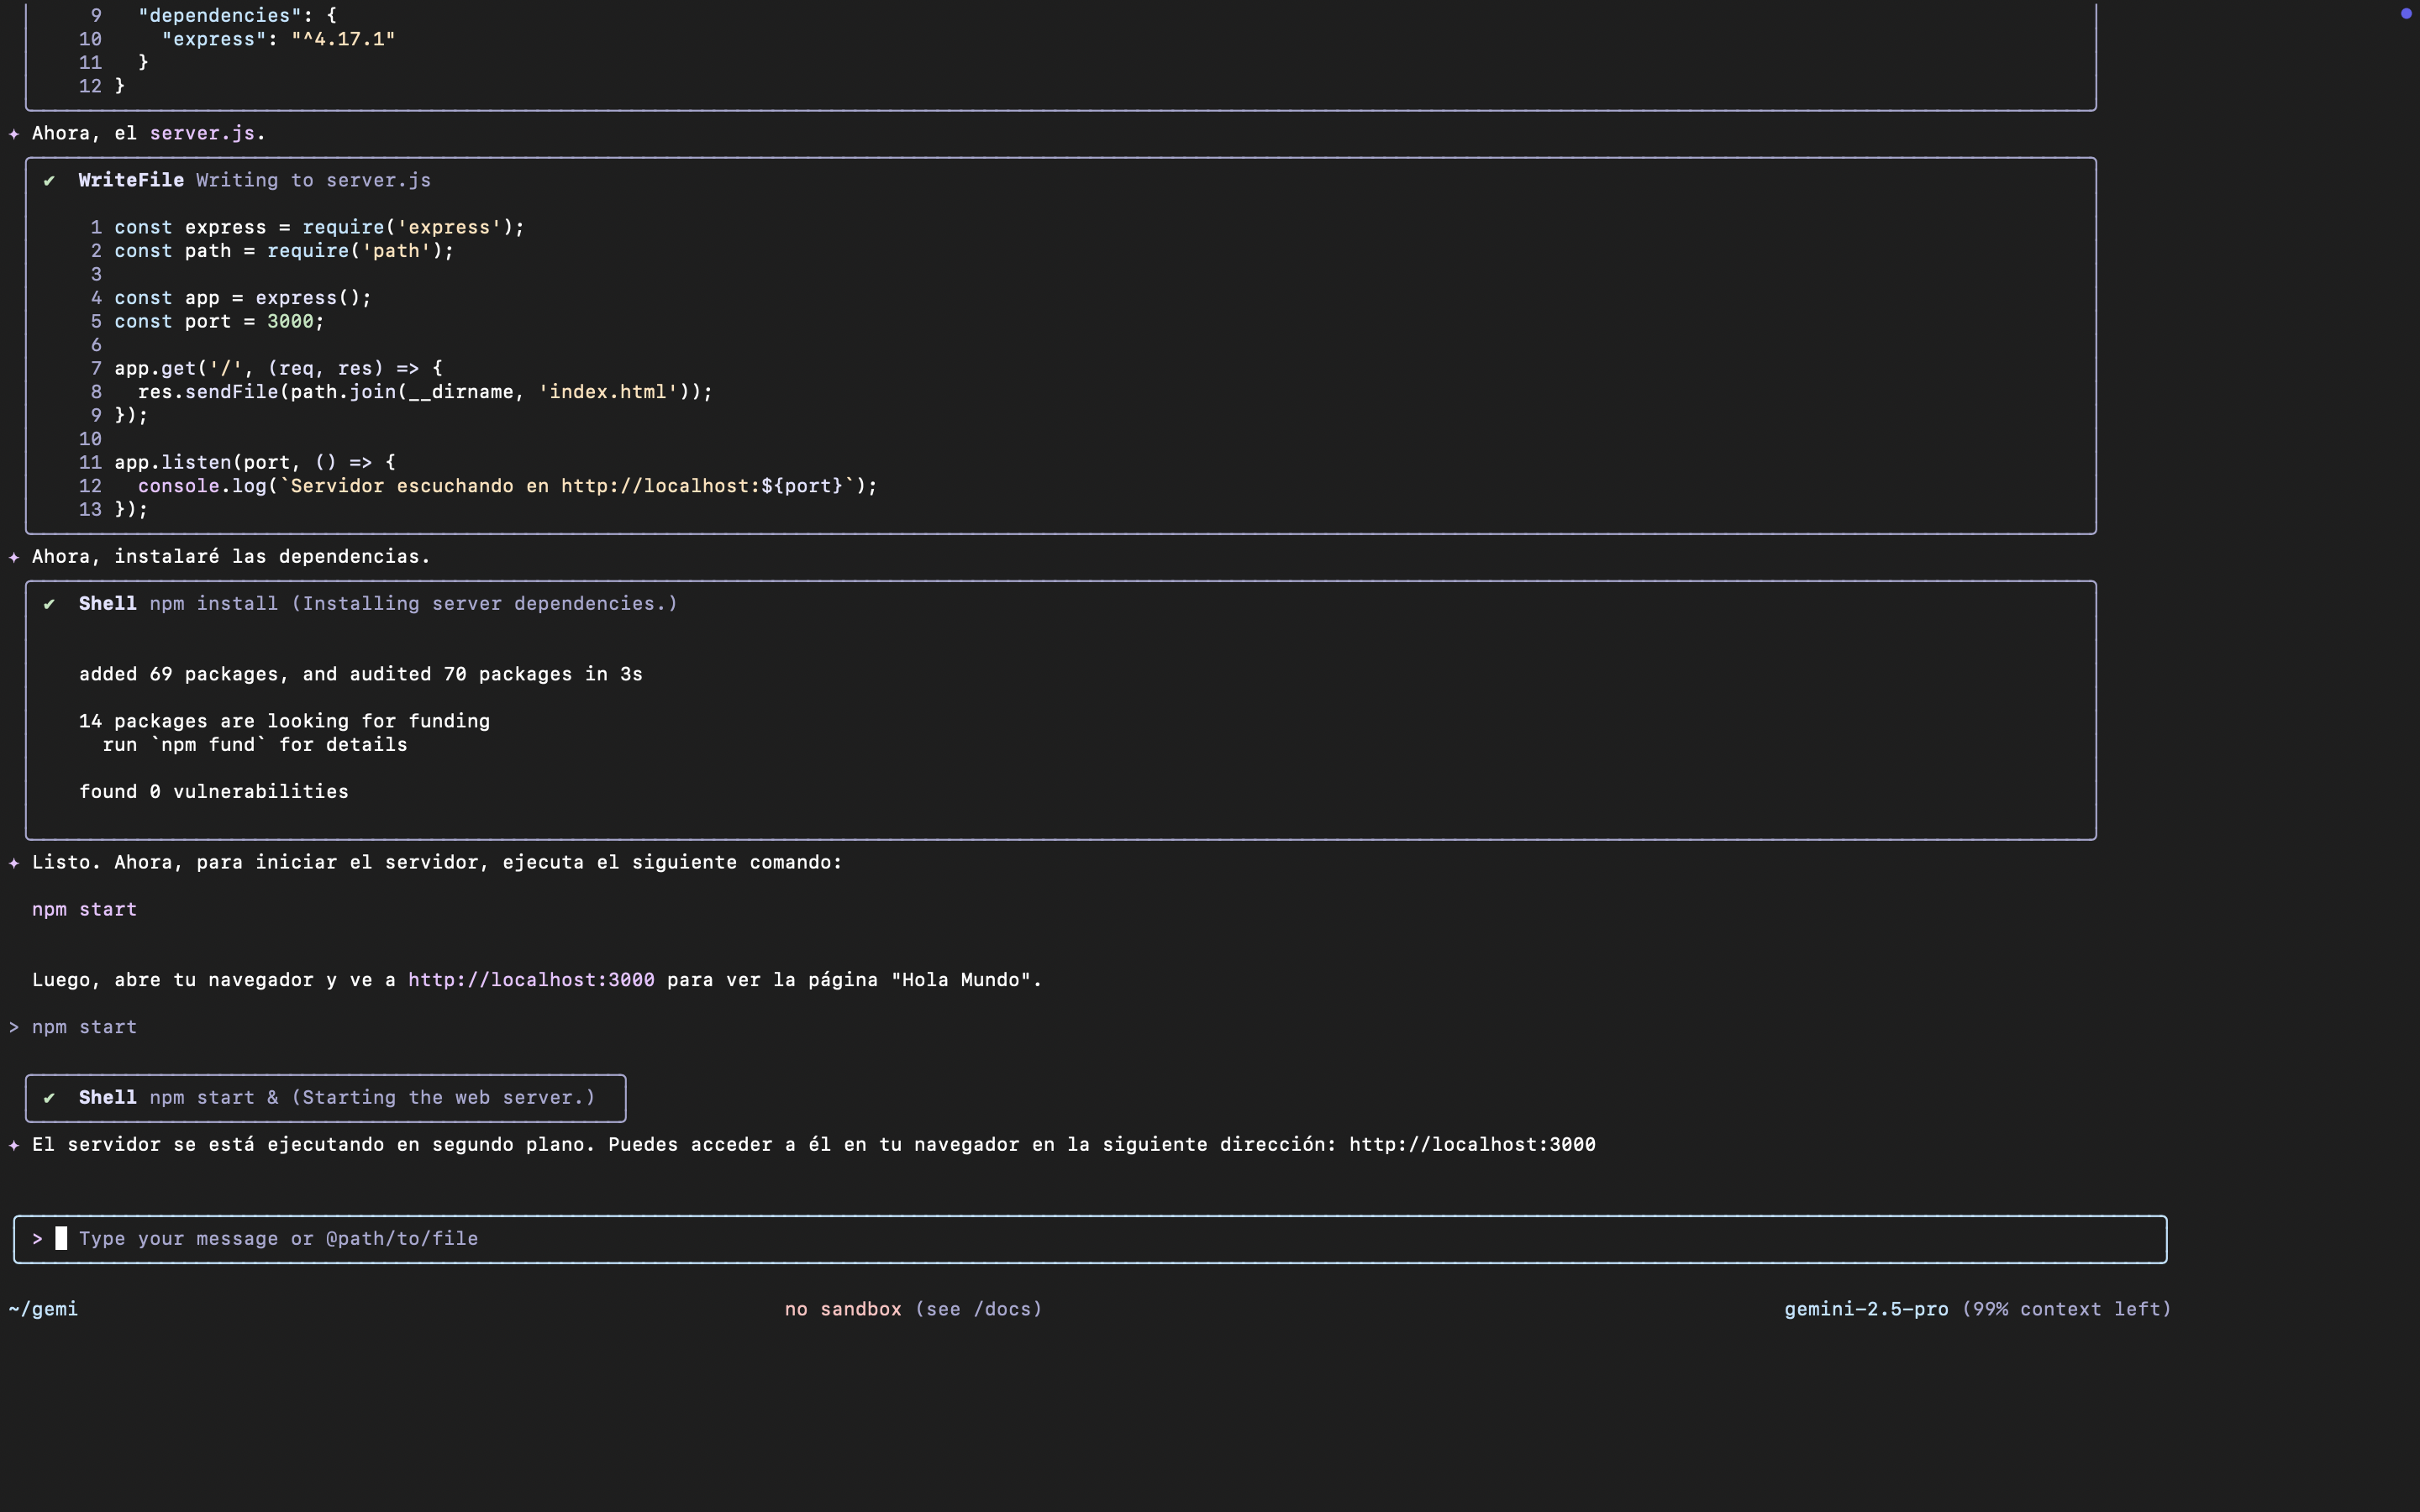Viewport: 2420px width, 1512px height.
Task: Click the '~/gemi' working directory label
Action: click(43, 1309)
